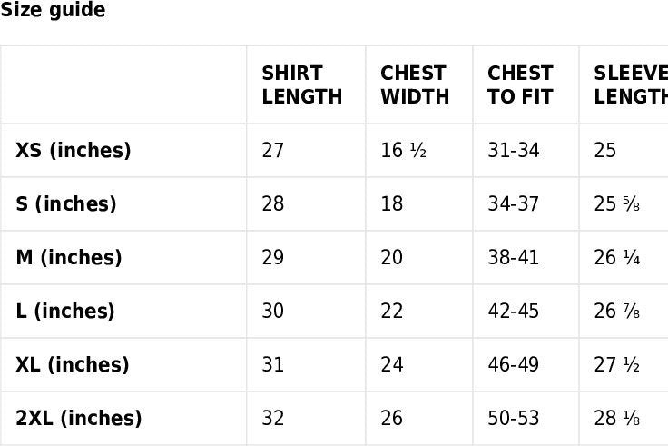Select the SHIRT LENGTH column header
The width and height of the screenshot is (668, 446).
(302, 84)
